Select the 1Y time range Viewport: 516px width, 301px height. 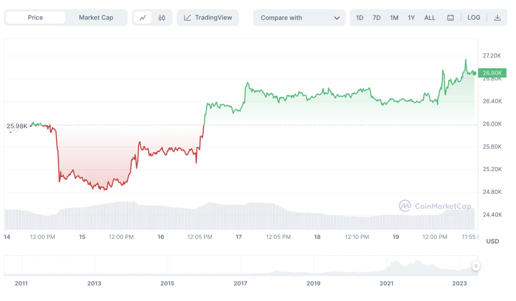pos(411,18)
